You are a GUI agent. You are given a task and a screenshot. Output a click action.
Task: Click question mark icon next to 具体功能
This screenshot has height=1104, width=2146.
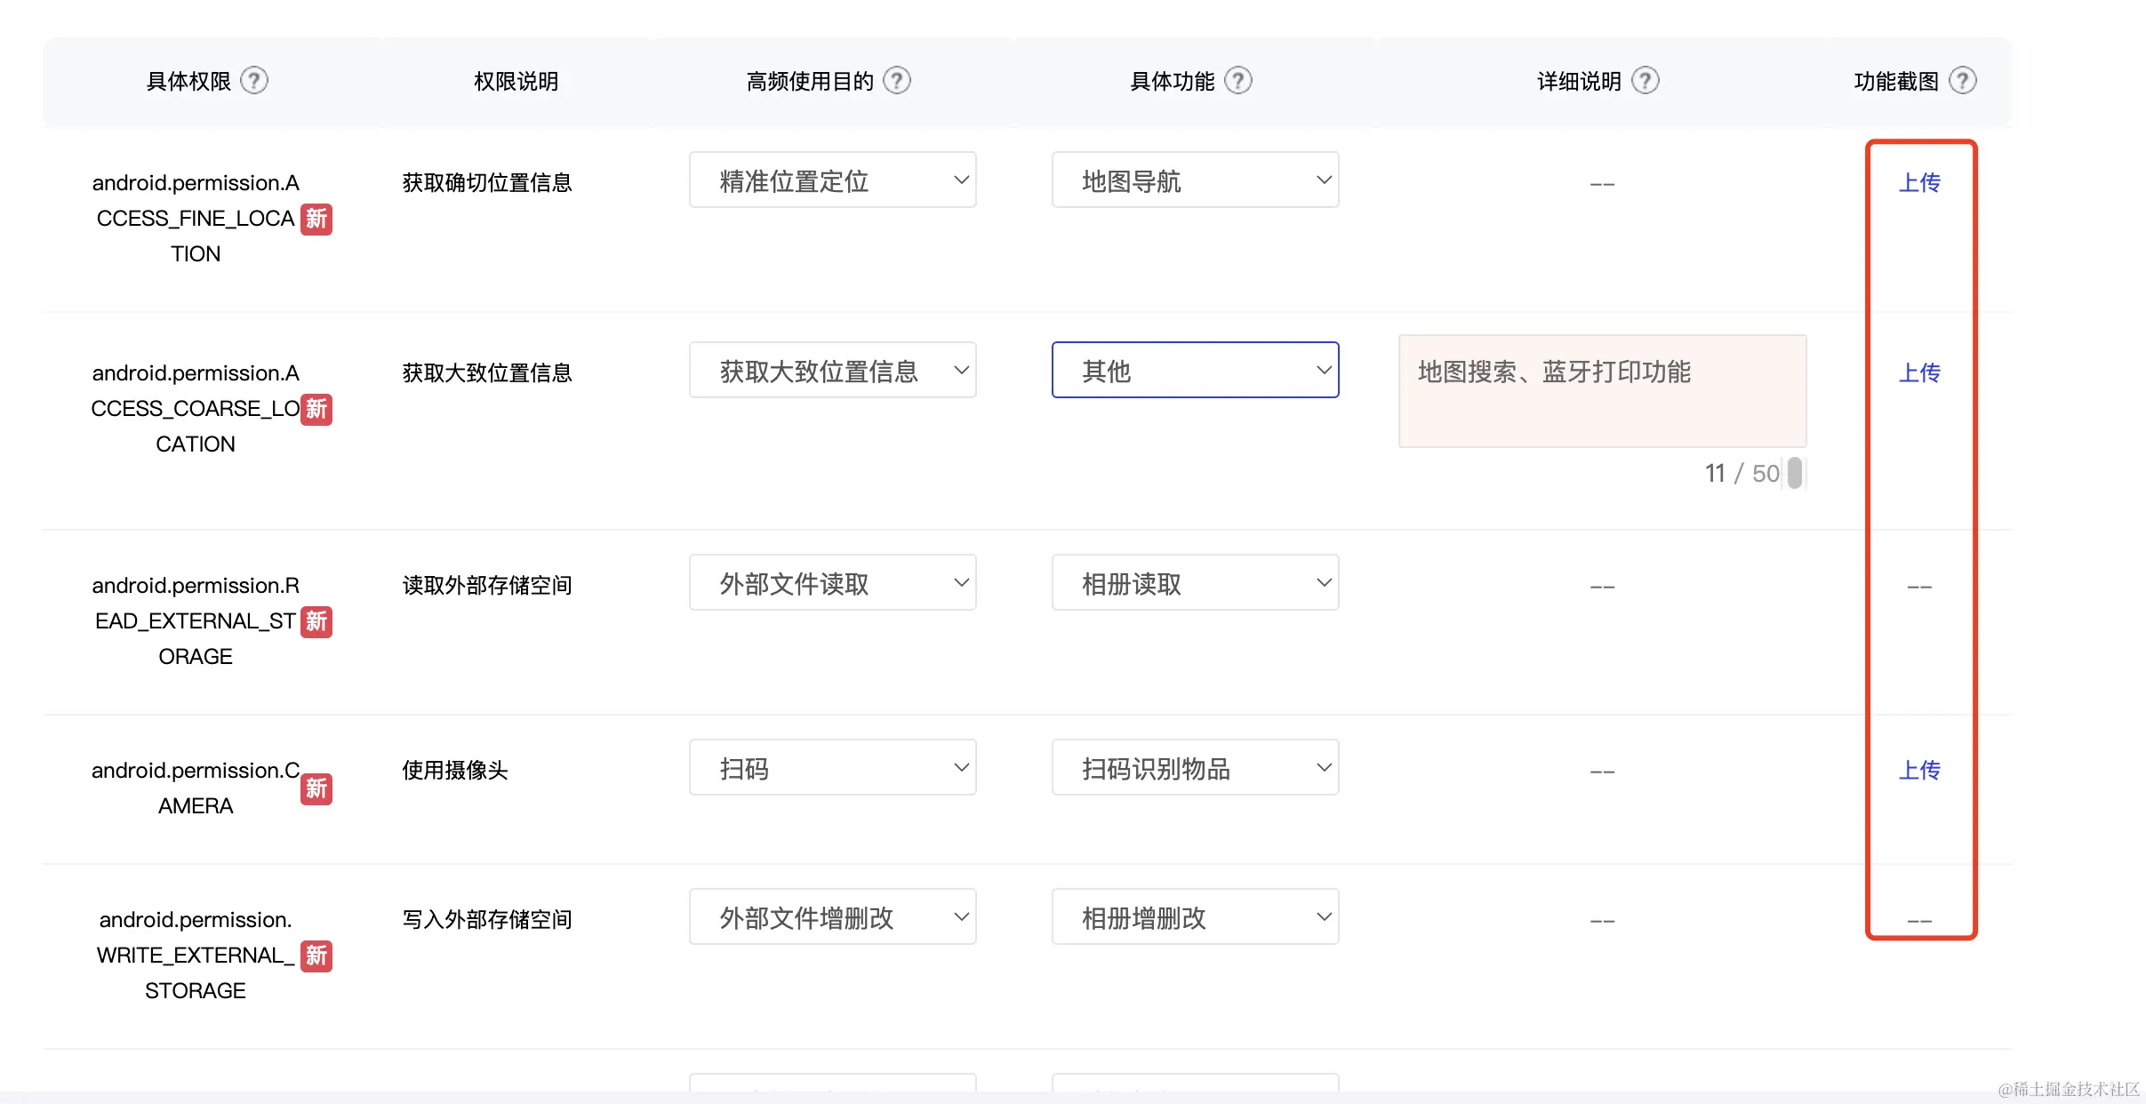1237,81
